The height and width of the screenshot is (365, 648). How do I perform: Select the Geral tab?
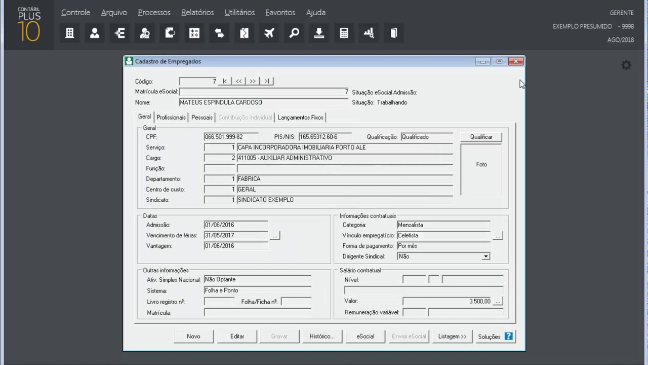[x=144, y=117]
